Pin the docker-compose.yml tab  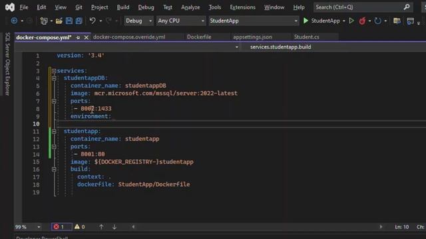(78, 37)
